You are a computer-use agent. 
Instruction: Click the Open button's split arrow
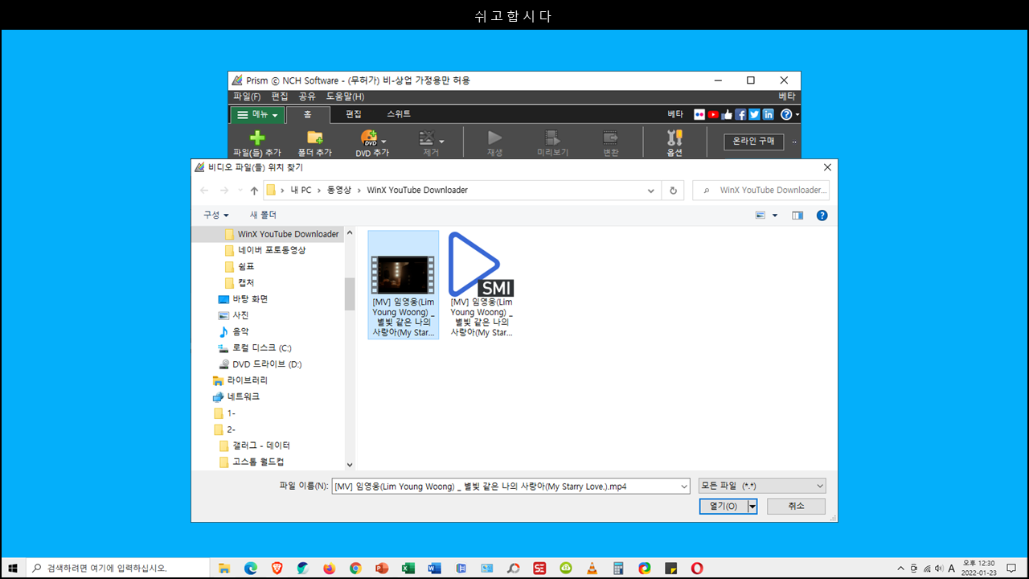[752, 506]
